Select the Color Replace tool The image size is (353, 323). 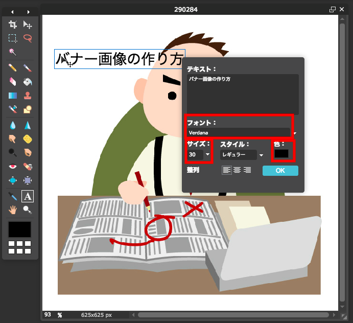click(13, 109)
